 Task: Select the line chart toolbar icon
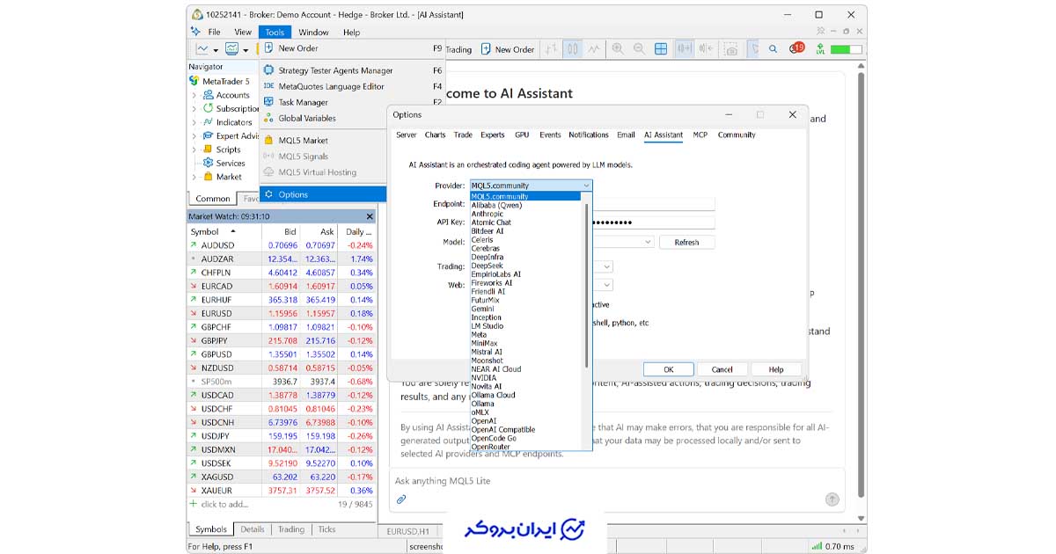595,49
